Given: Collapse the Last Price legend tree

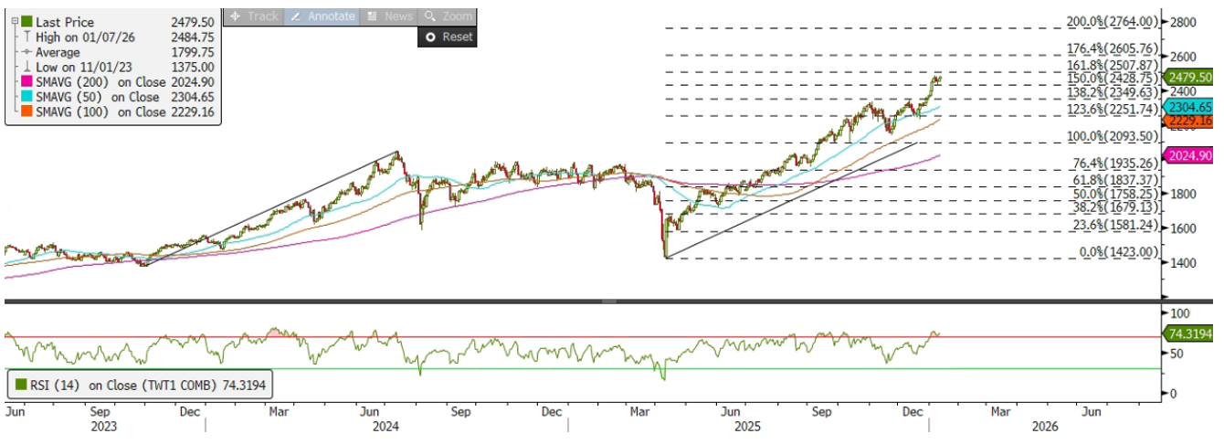Looking at the screenshot, I should point(15,22).
